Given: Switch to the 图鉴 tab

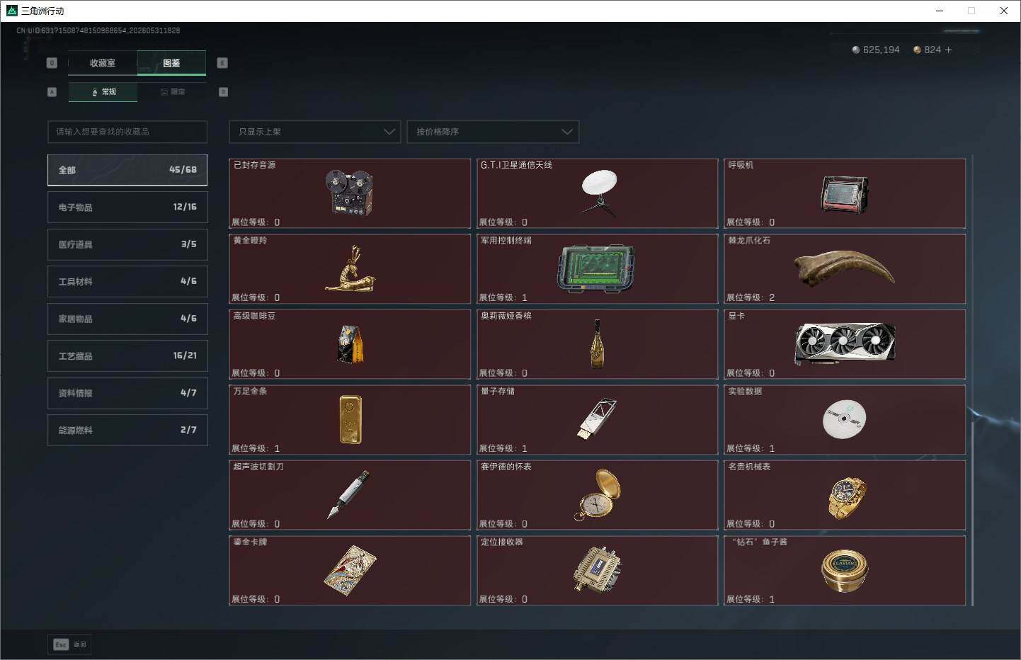Looking at the screenshot, I should coord(171,63).
